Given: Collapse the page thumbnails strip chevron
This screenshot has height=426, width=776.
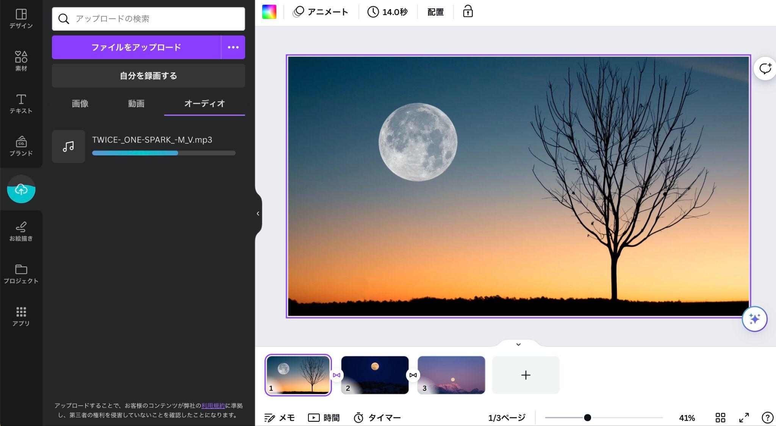Looking at the screenshot, I should click(x=518, y=344).
